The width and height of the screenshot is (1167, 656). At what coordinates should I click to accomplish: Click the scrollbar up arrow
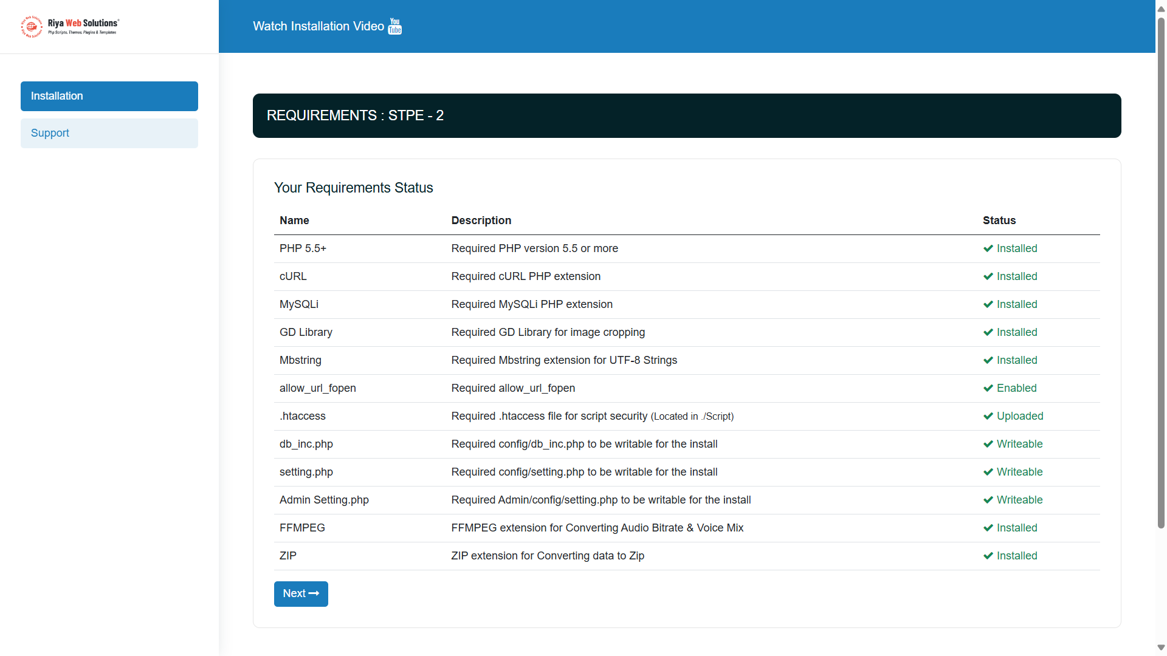pyautogui.click(x=1161, y=9)
